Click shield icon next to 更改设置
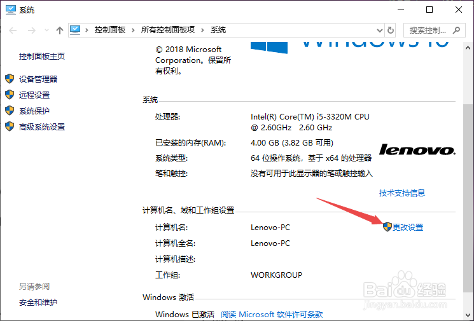This screenshot has width=474, height=321. pos(387,227)
